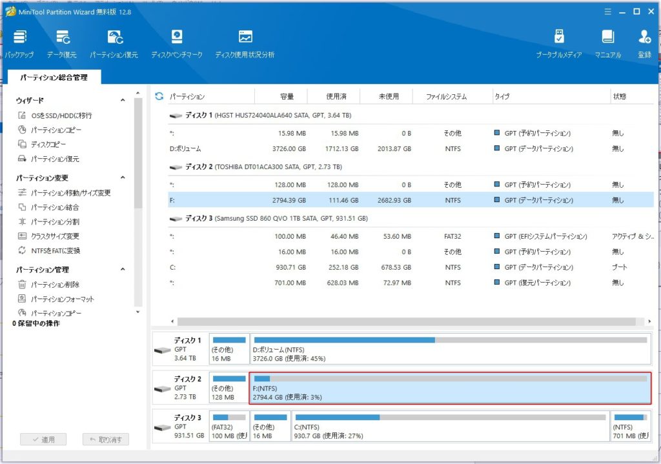
Task: Collapse the パーティション管理 section
Action: [x=123, y=270]
